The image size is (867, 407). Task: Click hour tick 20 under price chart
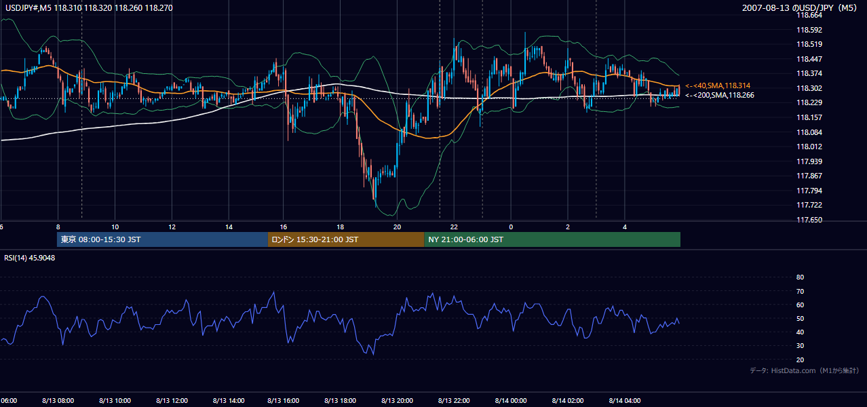(398, 227)
